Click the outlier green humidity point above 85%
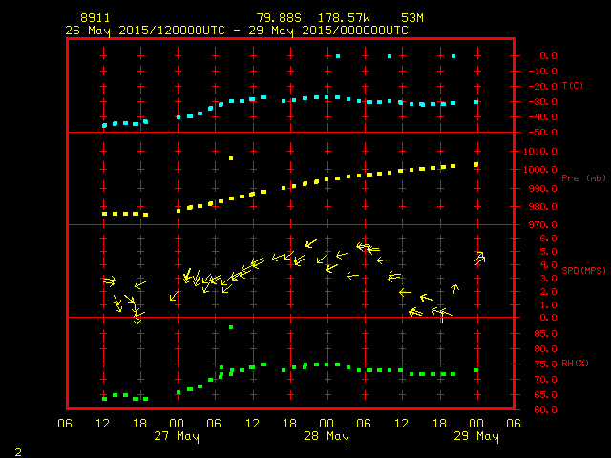This screenshot has width=611, height=458. pyautogui.click(x=231, y=327)
